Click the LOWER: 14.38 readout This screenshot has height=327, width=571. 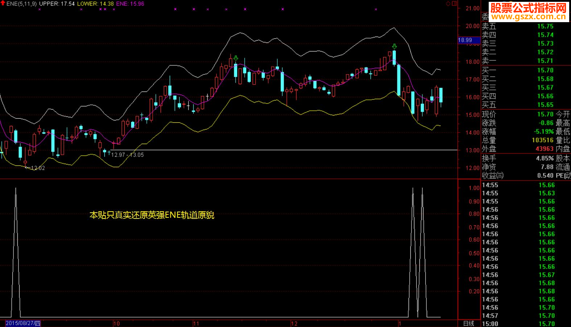tap(95, 4)
